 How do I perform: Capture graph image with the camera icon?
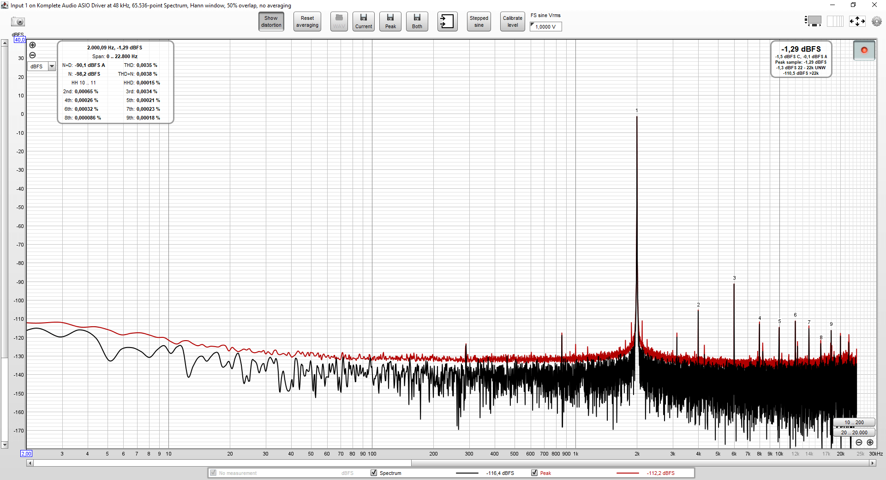18,22
